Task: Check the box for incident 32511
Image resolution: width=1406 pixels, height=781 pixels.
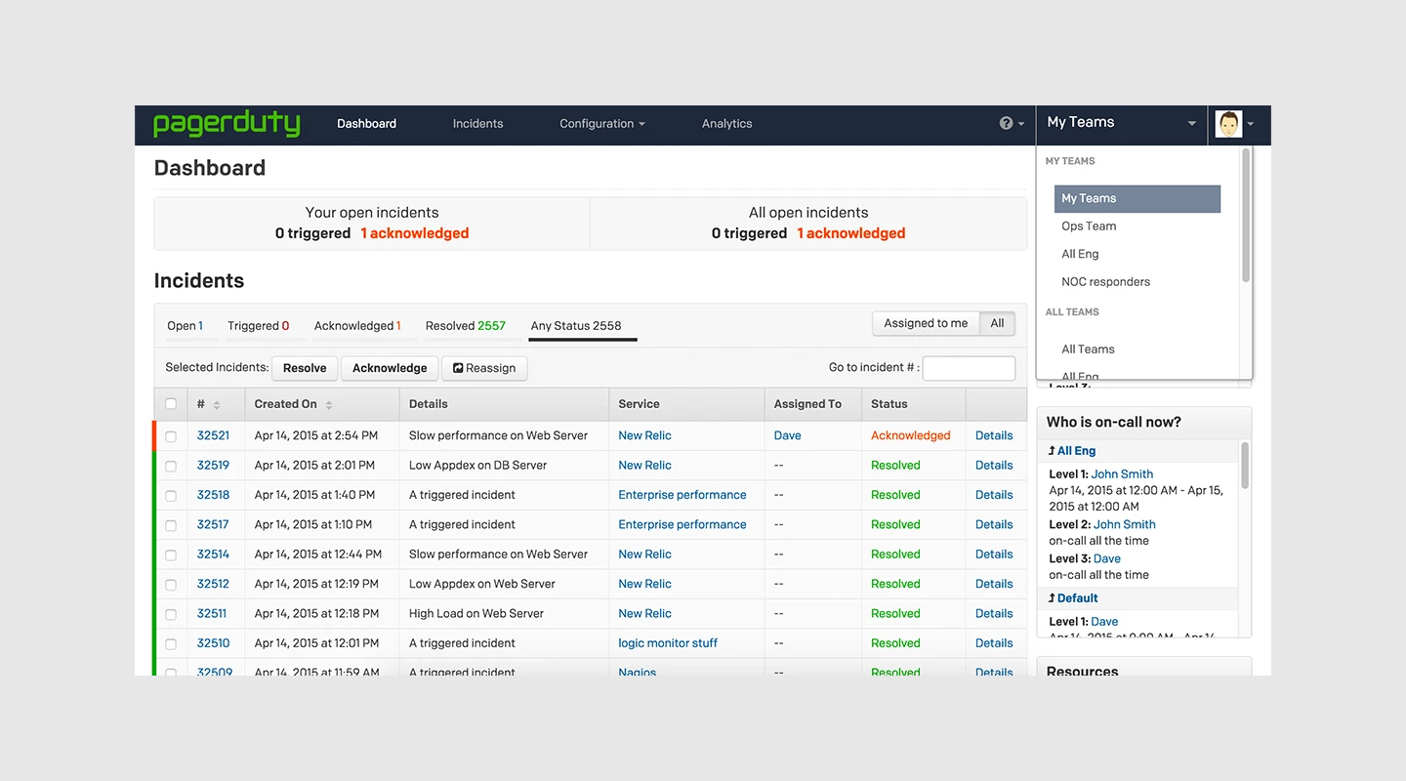Action: tap(171, 614)
